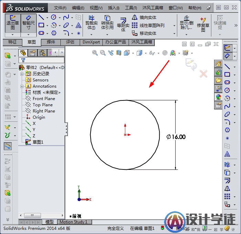
Task: Click the Appearances color ball in task pane
Action: click(218, 97)
